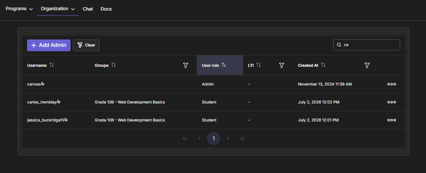Viewport: 426px width, 173px height.
Task: Clear all table filters
Action: click(86, 45)
